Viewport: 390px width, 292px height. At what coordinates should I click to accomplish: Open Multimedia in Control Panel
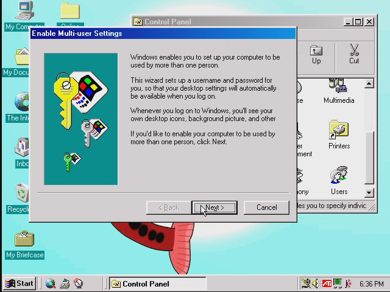coord(339,91)
